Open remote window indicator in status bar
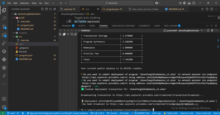Viewport: 220px width, 115px height. tap(3, 113)
